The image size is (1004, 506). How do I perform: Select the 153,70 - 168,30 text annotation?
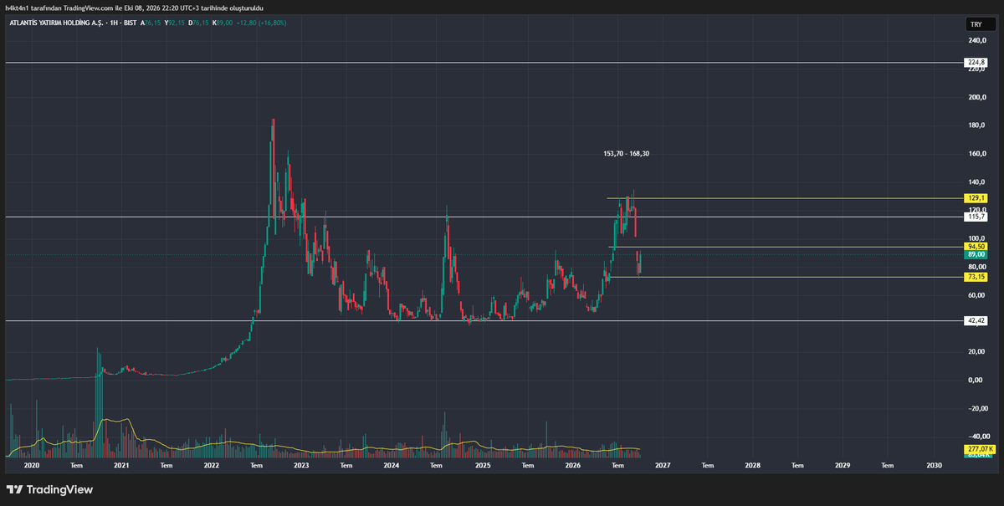627,154
